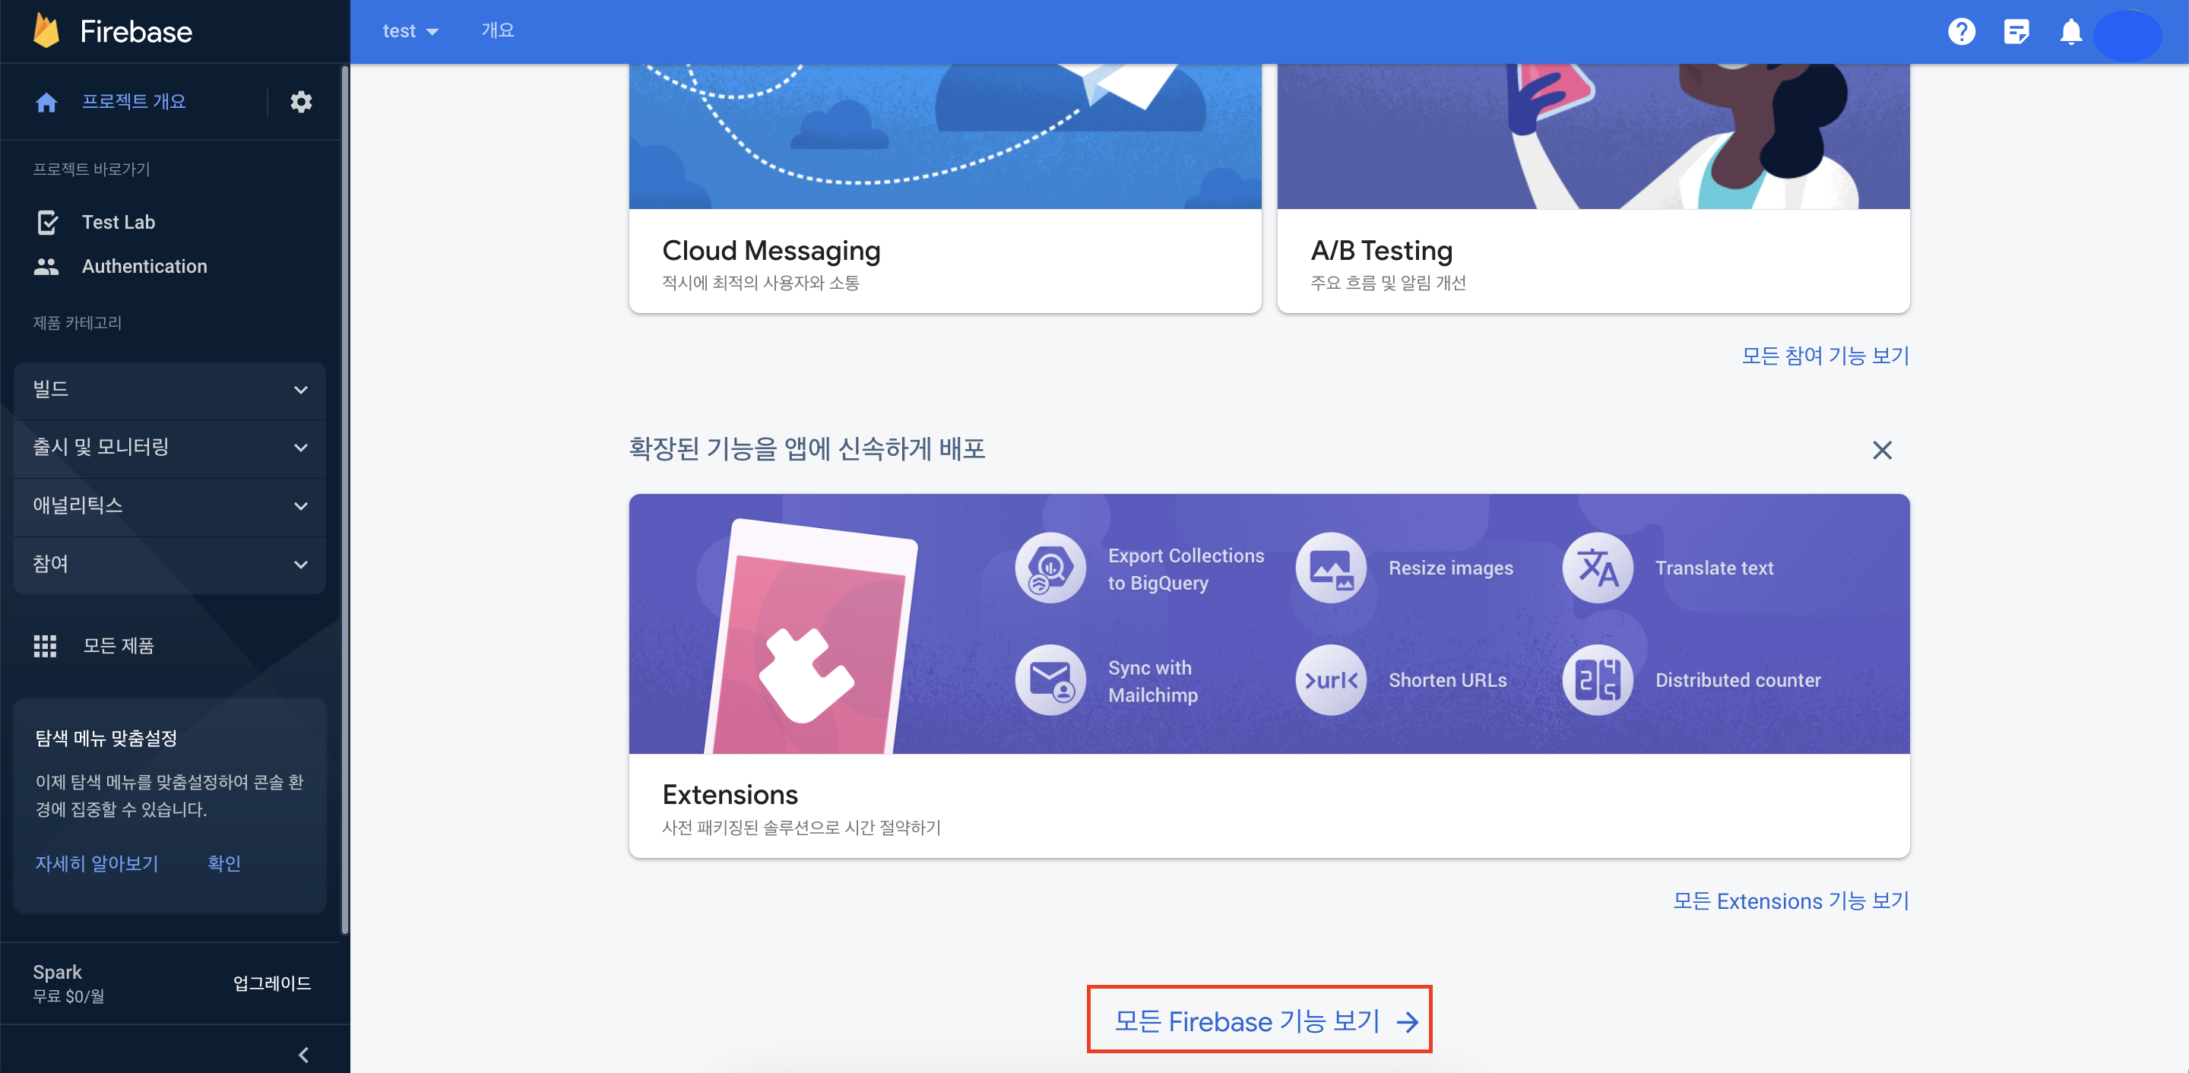2189x1073 pixels.
Task: Click the Authentication people icon
Action: click(46, 267)
